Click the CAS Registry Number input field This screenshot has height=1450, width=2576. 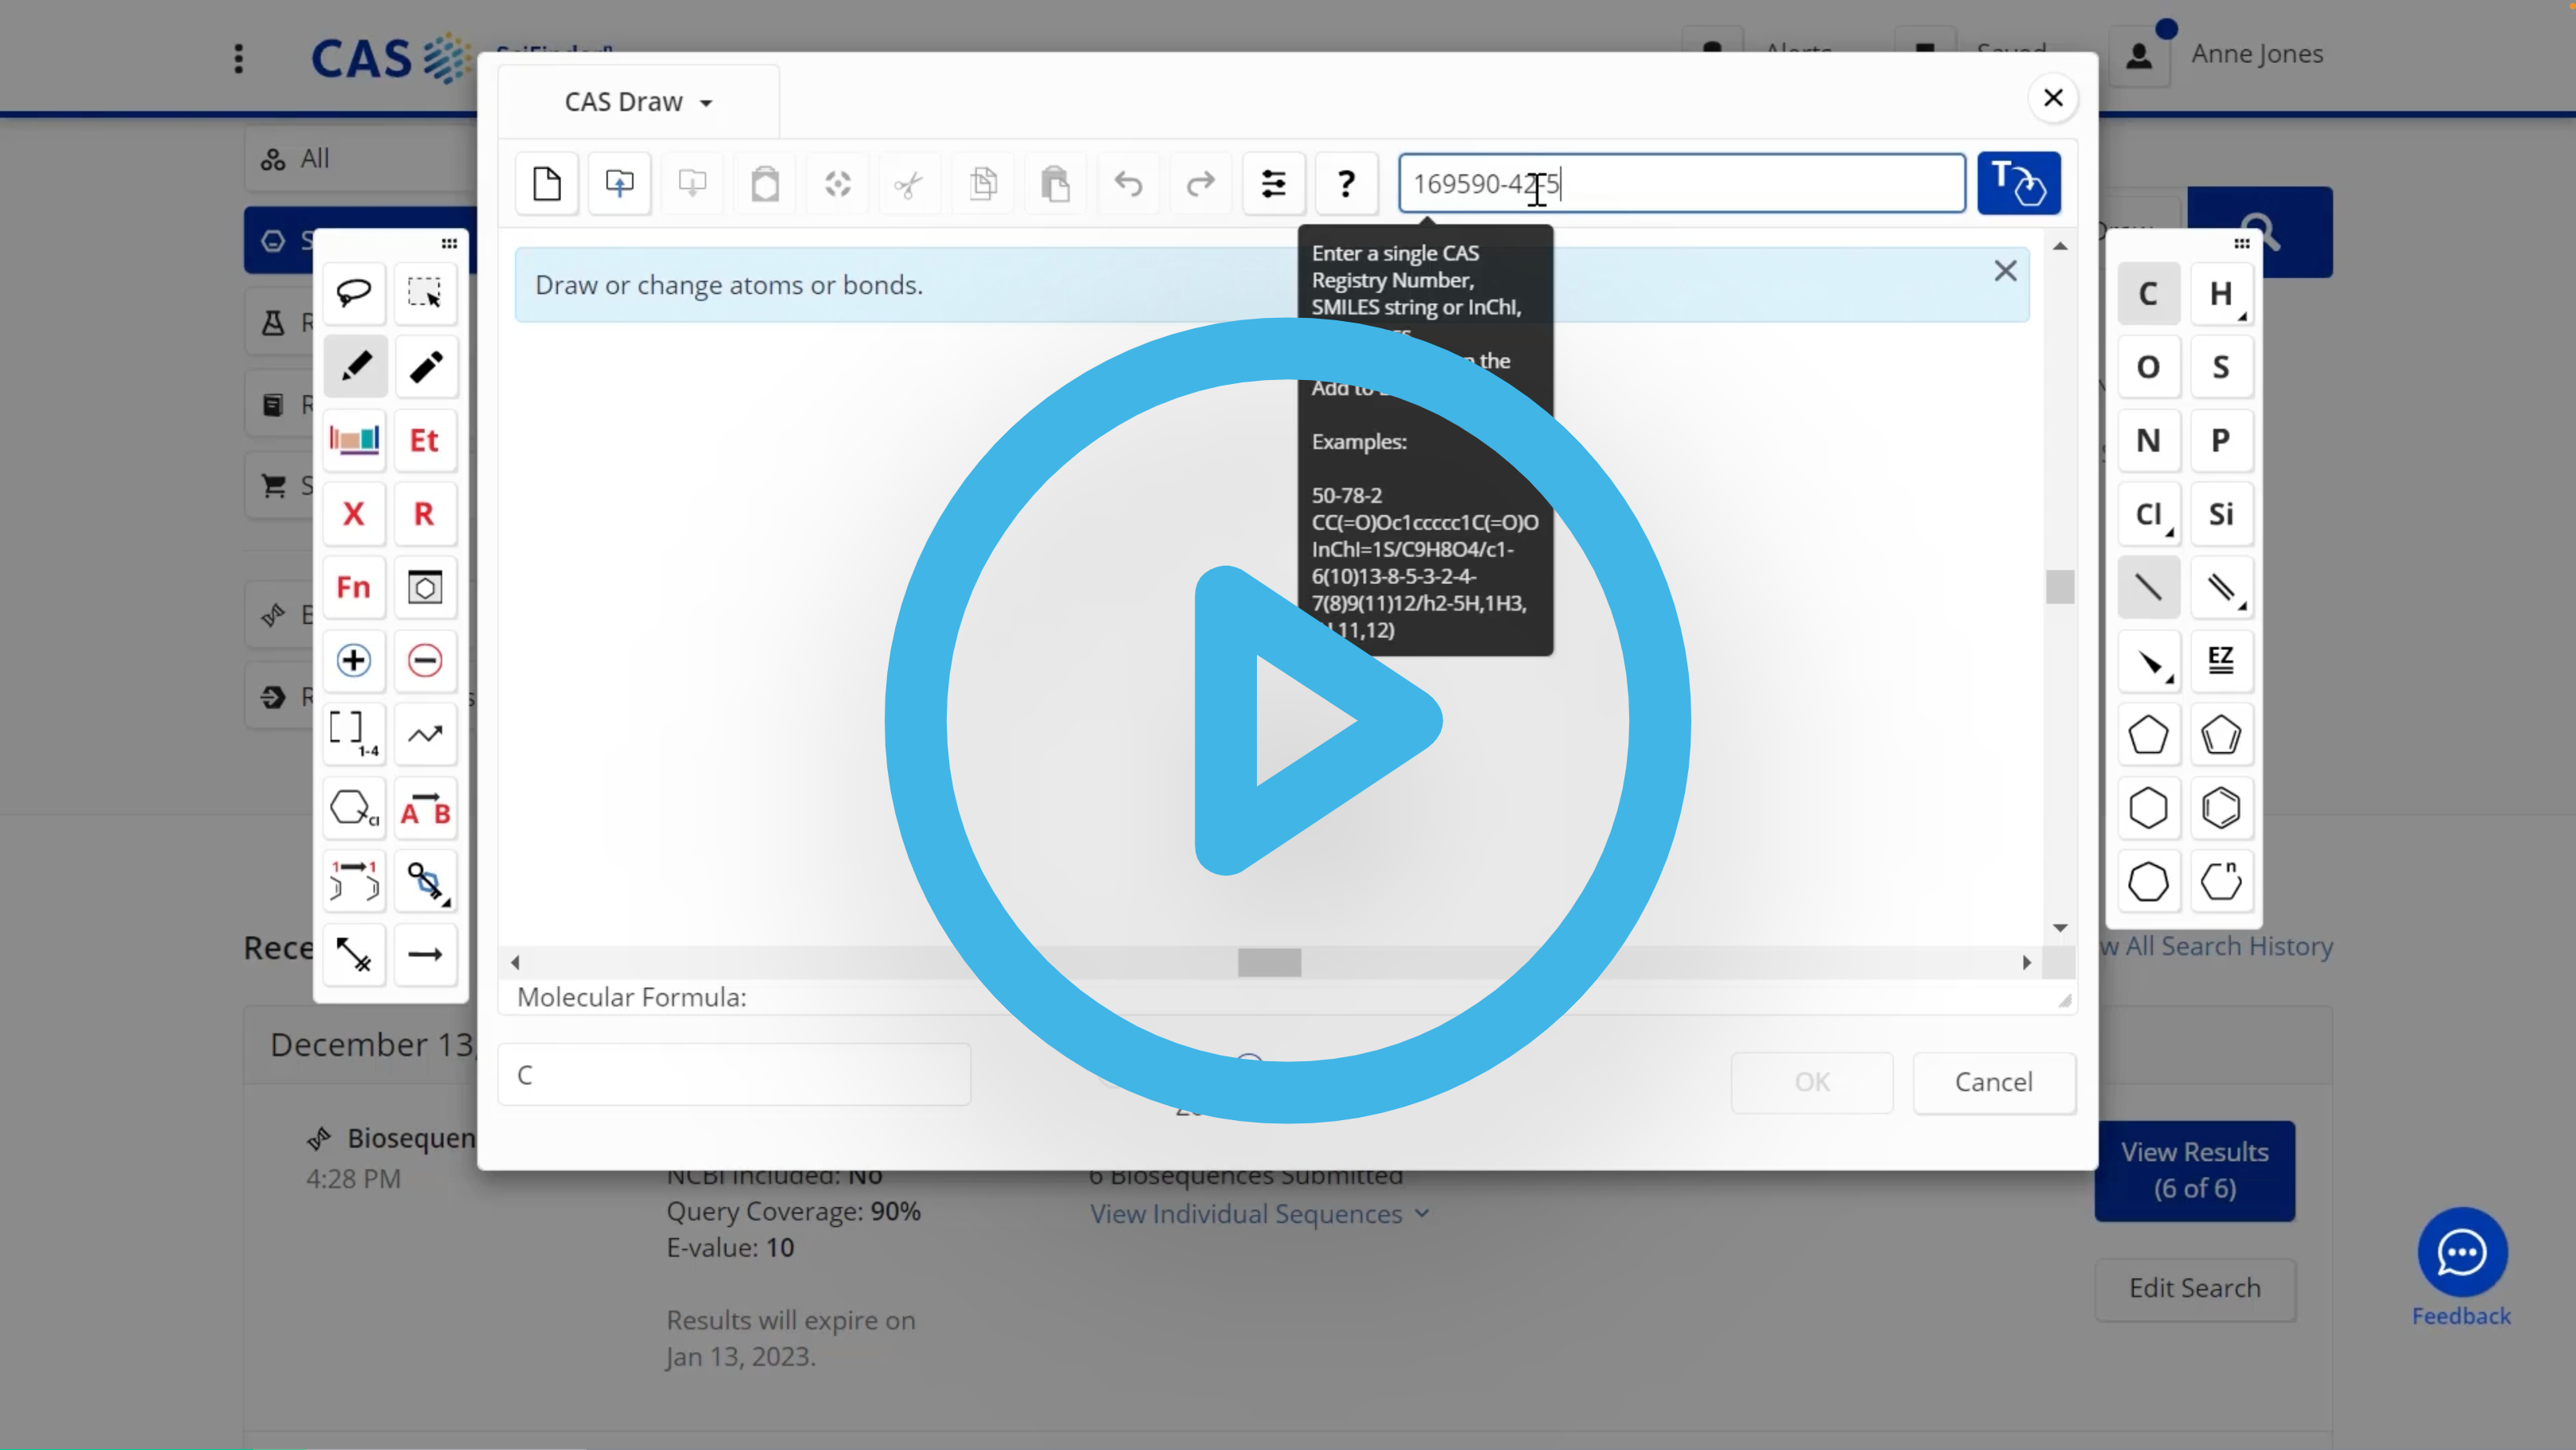click(x=1682, y=184)
